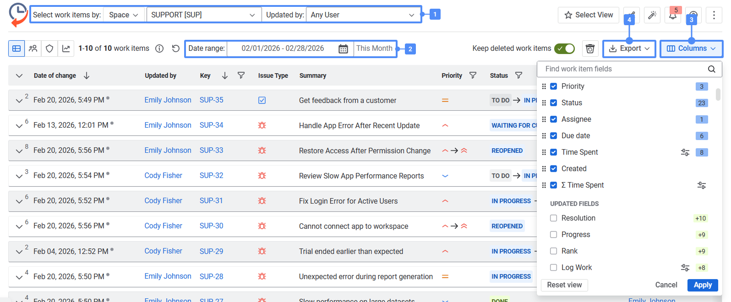Open settings icon for Log Work field
The height and width of the screenshot is (302, 731).
[x=685, y=268]
